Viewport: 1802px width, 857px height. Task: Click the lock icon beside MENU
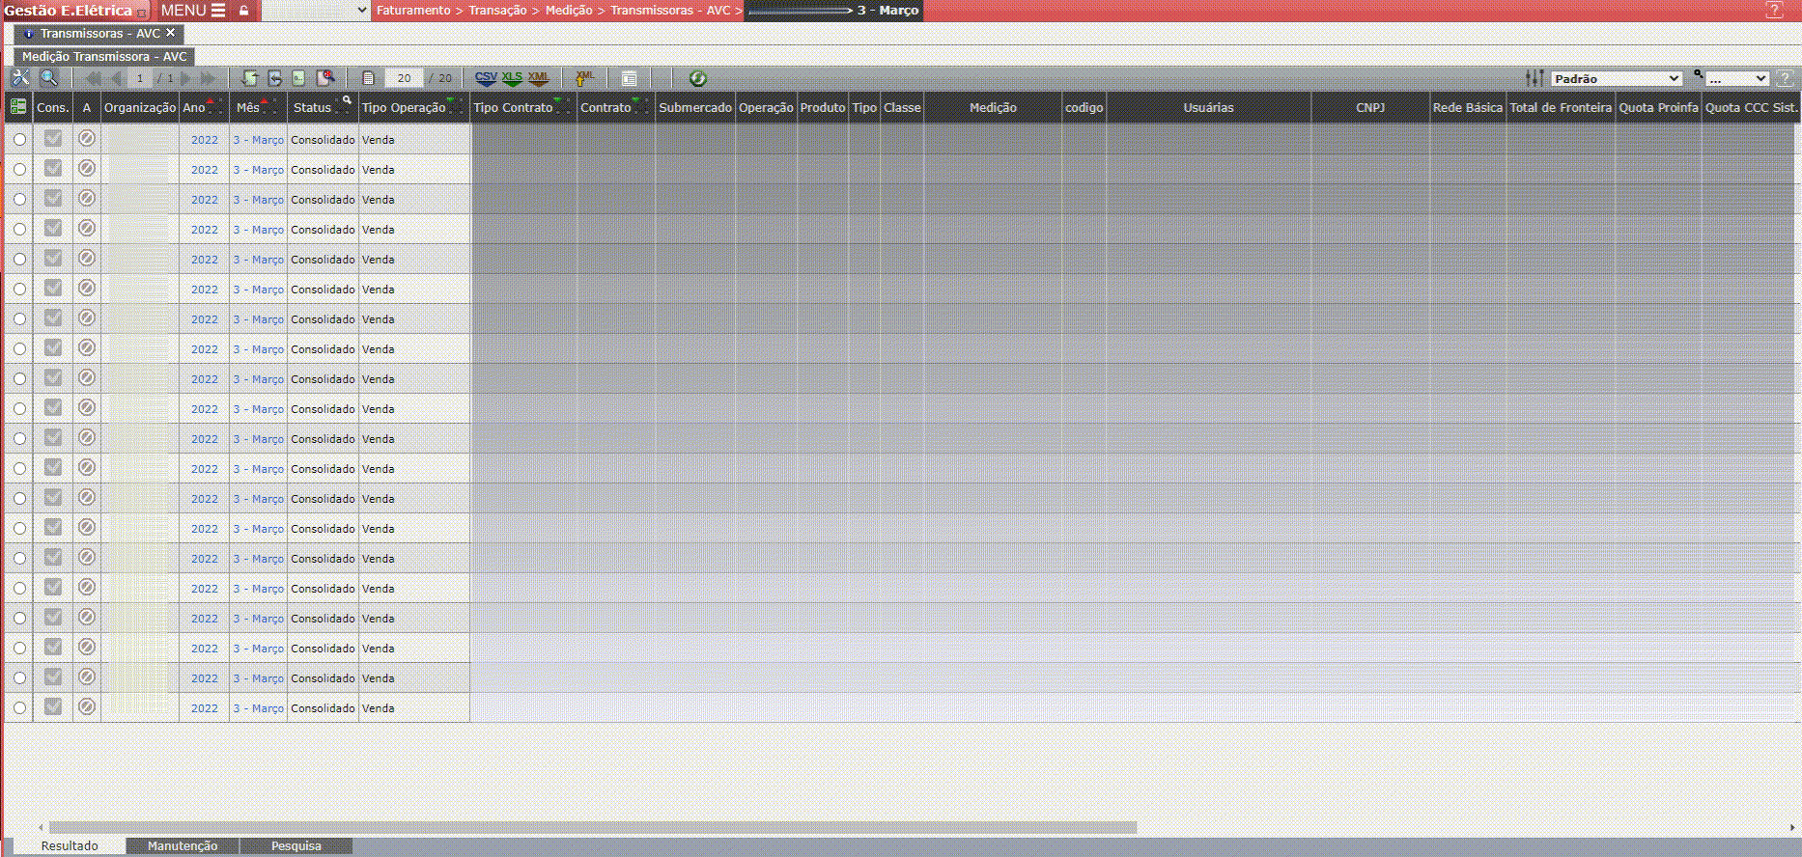coord(244,11)
